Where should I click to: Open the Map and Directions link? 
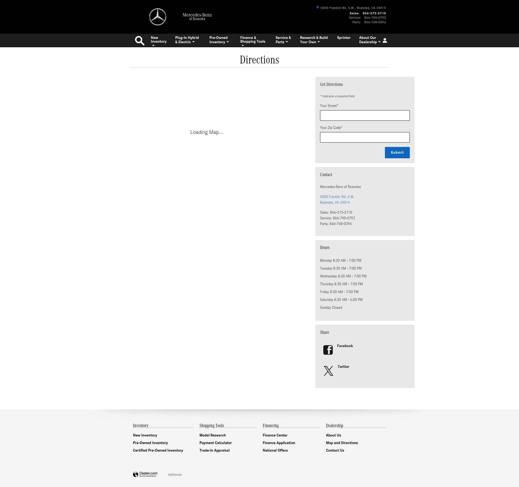(x=342, y=443)
